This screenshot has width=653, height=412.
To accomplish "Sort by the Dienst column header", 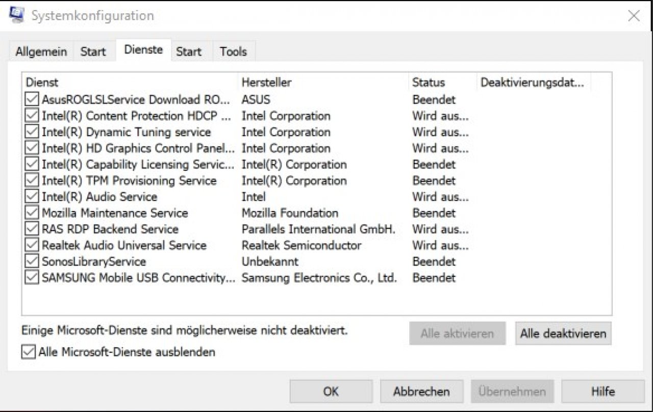I will [x=130, y=82].
